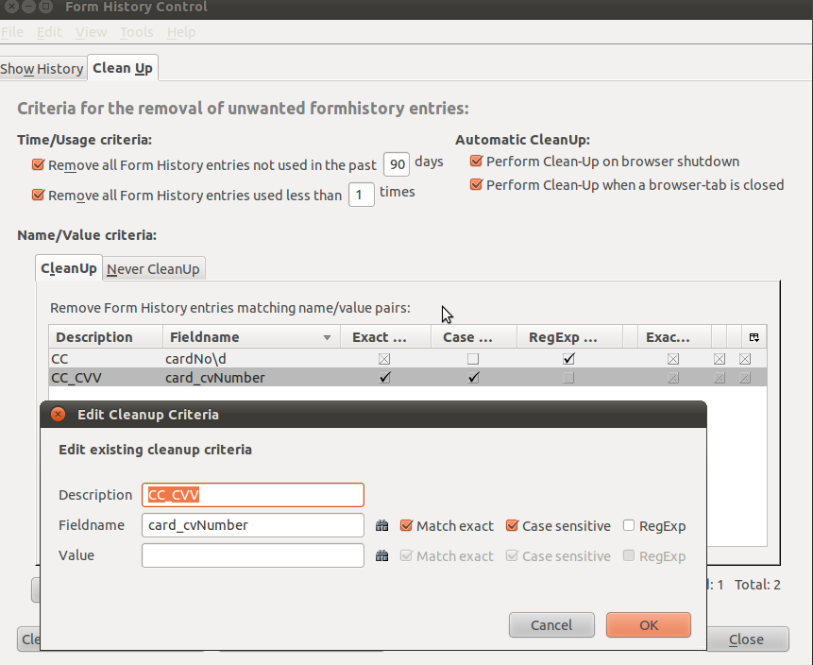The width and height of the screenshot is (813, 665).
Task: Switch to the Show History tab
Action: (x=42, y=68)
